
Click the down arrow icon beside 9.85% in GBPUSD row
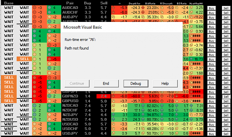pyautogui.click(x=143, y=101)
